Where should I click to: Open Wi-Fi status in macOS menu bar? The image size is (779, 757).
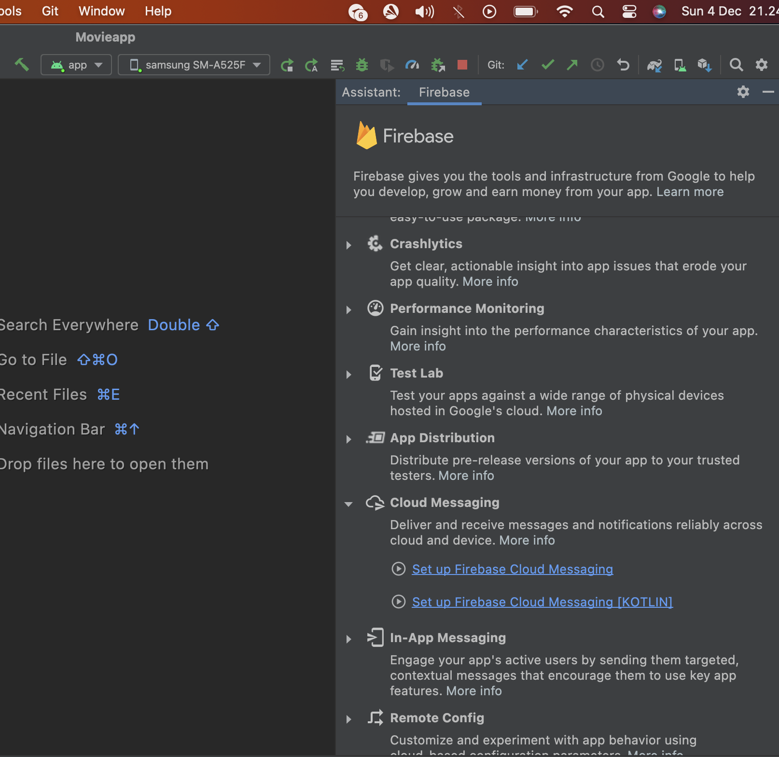[564, 12]
